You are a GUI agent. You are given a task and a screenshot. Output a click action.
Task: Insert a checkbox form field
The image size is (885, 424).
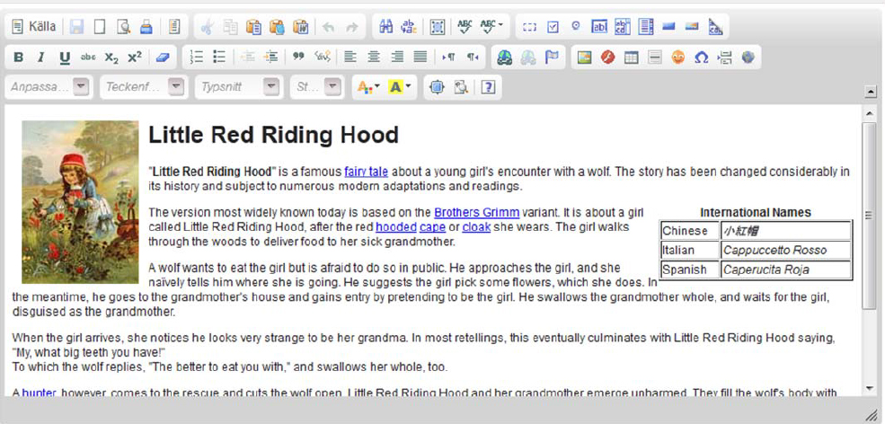(x=553, y=27)
